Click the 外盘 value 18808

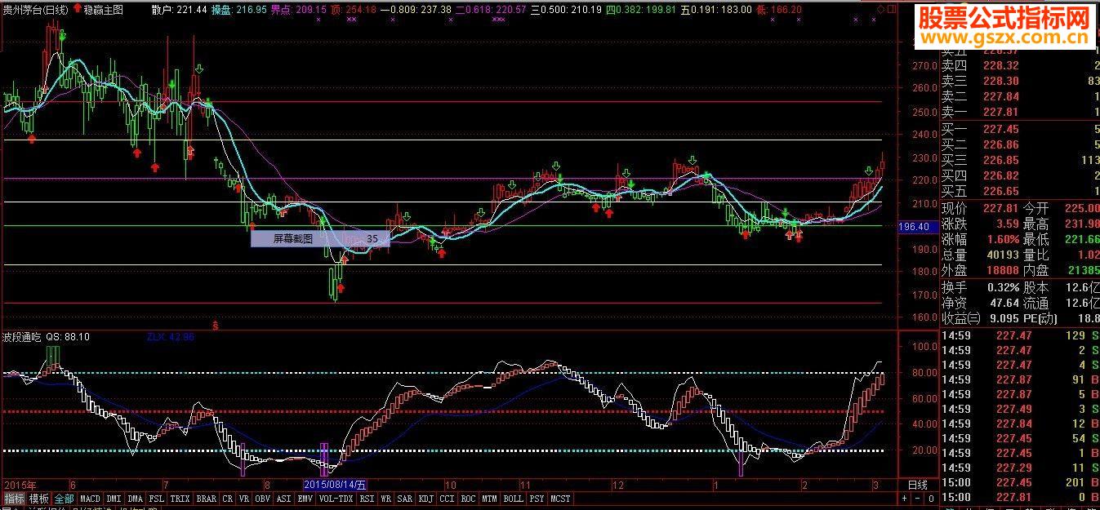coord(1003,271)
